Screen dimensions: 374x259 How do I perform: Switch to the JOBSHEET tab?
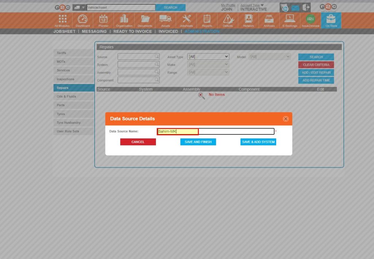64,31
